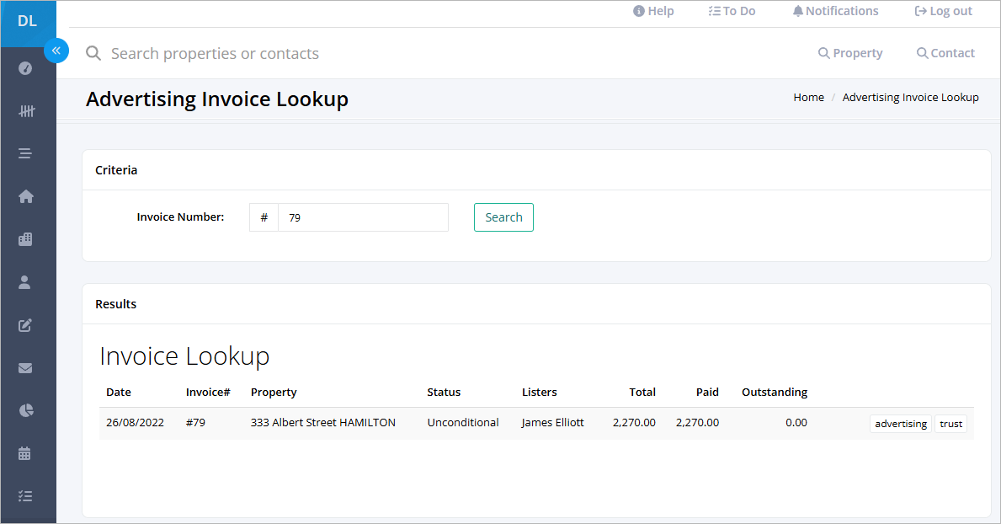Image resolution: width=1001 pixels, height=524 pixels.
Task: Go to Home breadcrumb
Action: (x=808, y=97)
